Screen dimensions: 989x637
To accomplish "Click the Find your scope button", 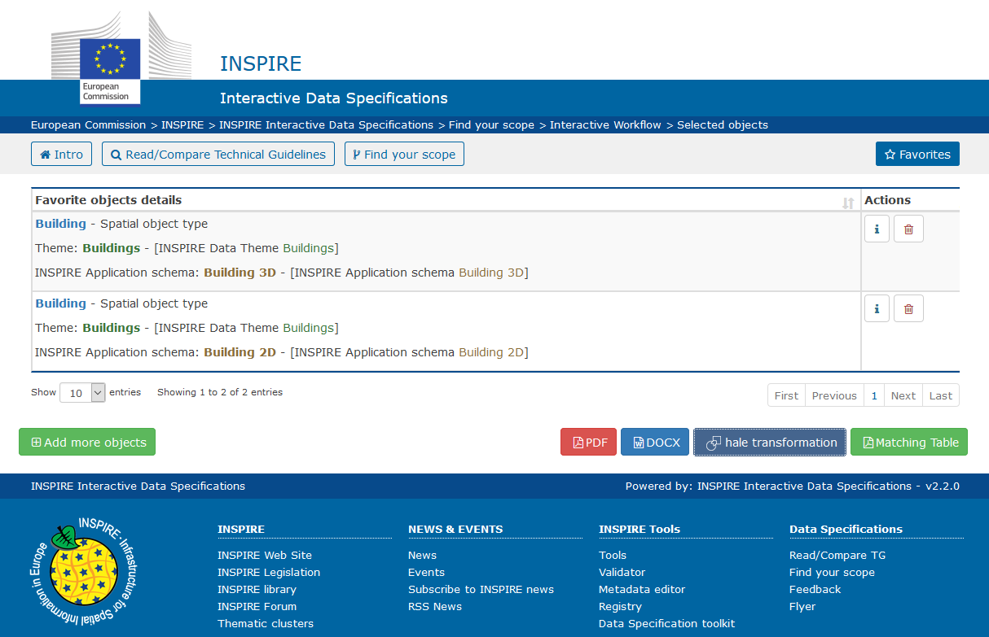I will [404, 154].
